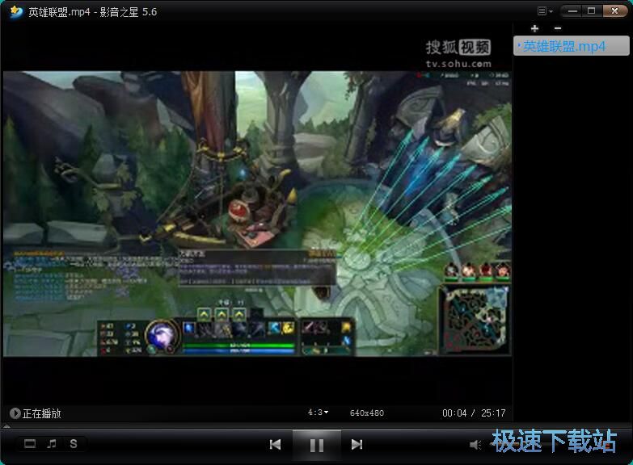This screenshot has height=465, width=633.
Task: Open the main menu dropdown in title bar
Action: (x=545, y=11)
